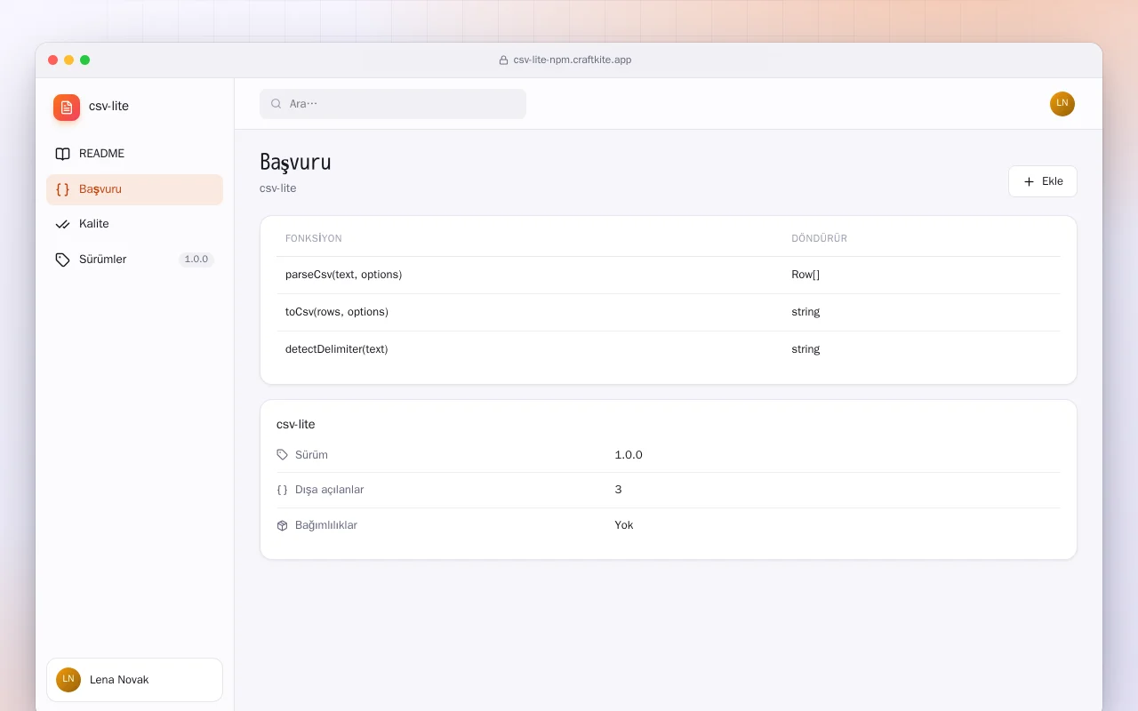
Task: Click the Kalite double-check icon
Action: [x=62, y=224]
